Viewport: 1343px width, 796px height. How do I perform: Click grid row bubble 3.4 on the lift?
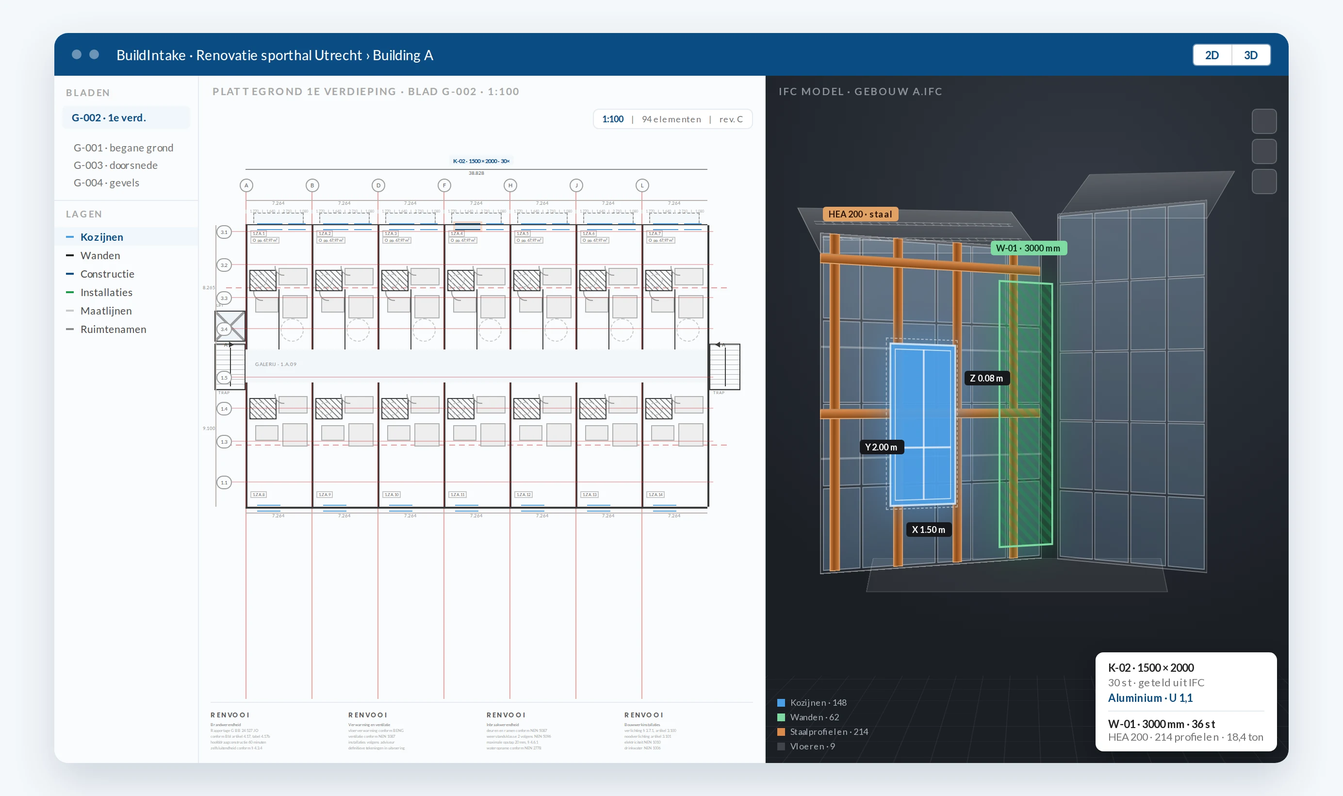pos(224,330)
